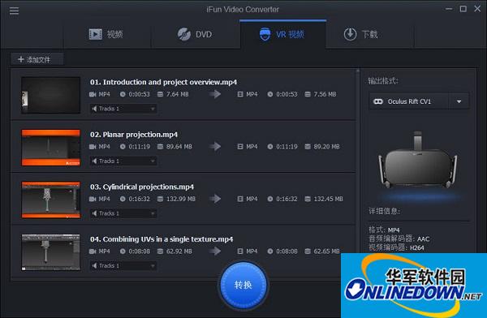Viewport: 487px width, 318px height.
Task: Click source clock icon beside 0:16:32
Action: coord(123,199)
